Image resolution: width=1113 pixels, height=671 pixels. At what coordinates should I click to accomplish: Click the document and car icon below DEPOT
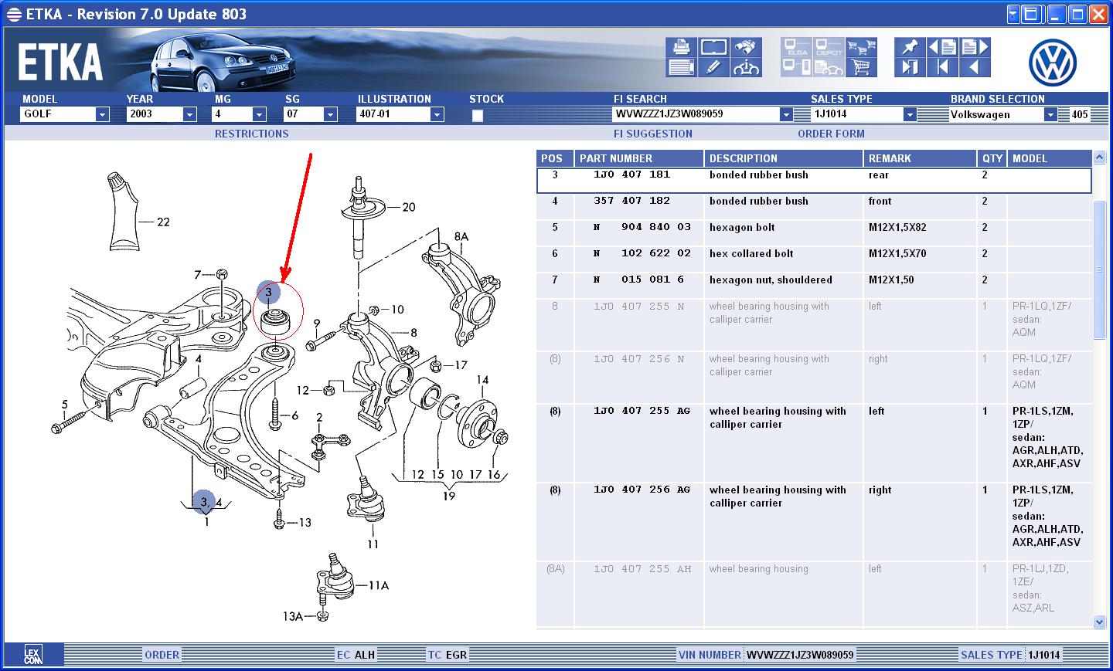coord(829,67)
